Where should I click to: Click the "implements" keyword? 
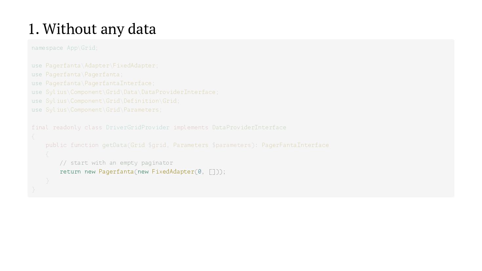click(191, 127)
